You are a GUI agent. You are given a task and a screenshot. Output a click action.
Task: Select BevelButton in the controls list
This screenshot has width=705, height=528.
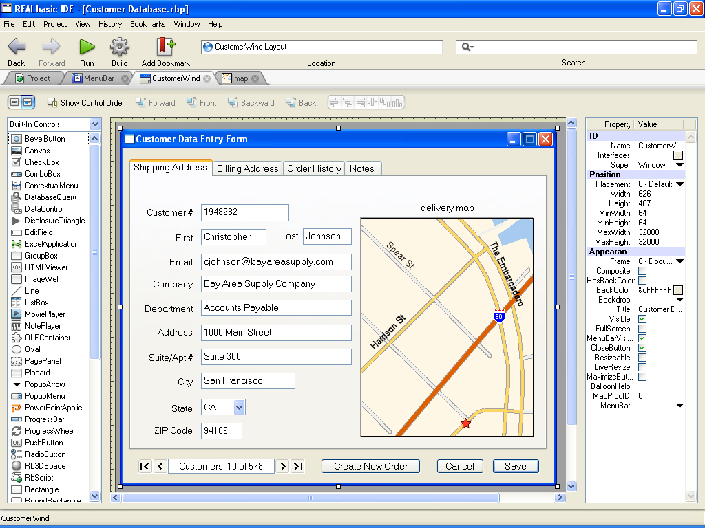[45, 139]
